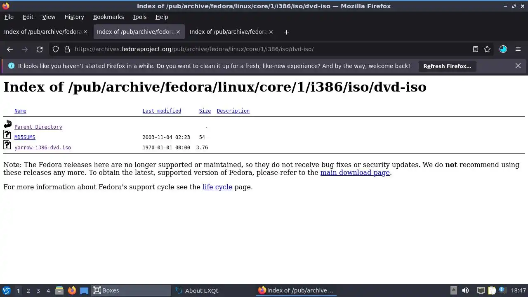Image resolution: width=528 pixels, height=297 pixels.
Task: Open the Tools menu
Action: point(139,17)
